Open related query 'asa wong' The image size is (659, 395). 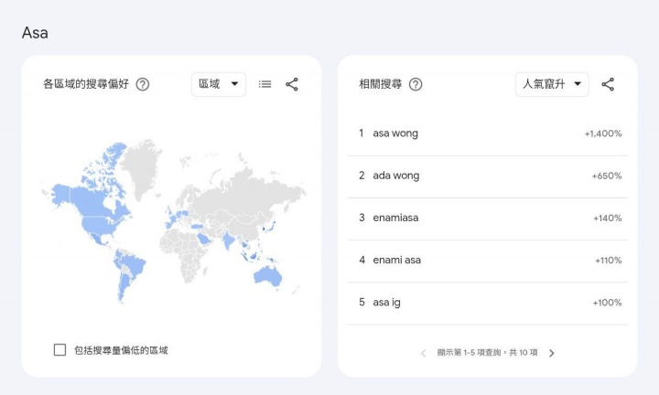[395, 133]
